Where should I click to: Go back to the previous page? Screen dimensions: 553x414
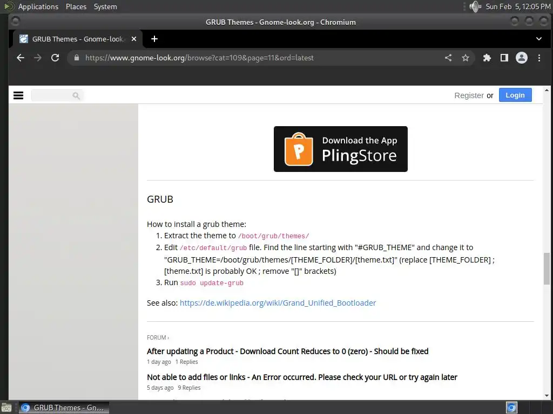[21, 58]
